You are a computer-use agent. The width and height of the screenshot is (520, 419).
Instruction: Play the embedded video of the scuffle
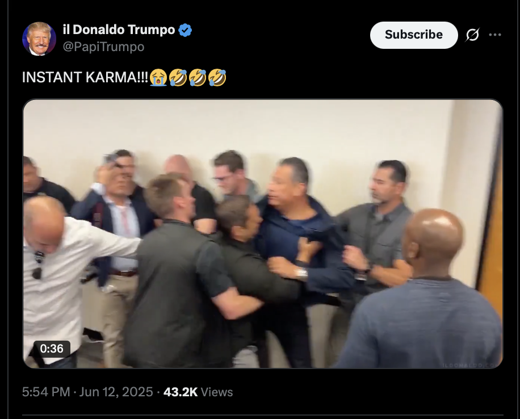(263, 233)
